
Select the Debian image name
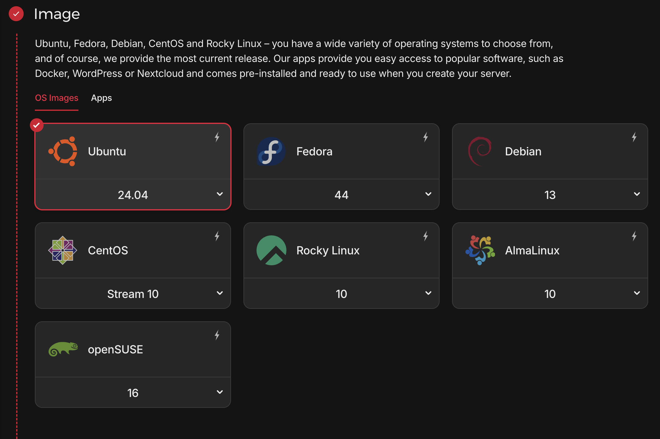pyautogui.click(x=523, y=152)
